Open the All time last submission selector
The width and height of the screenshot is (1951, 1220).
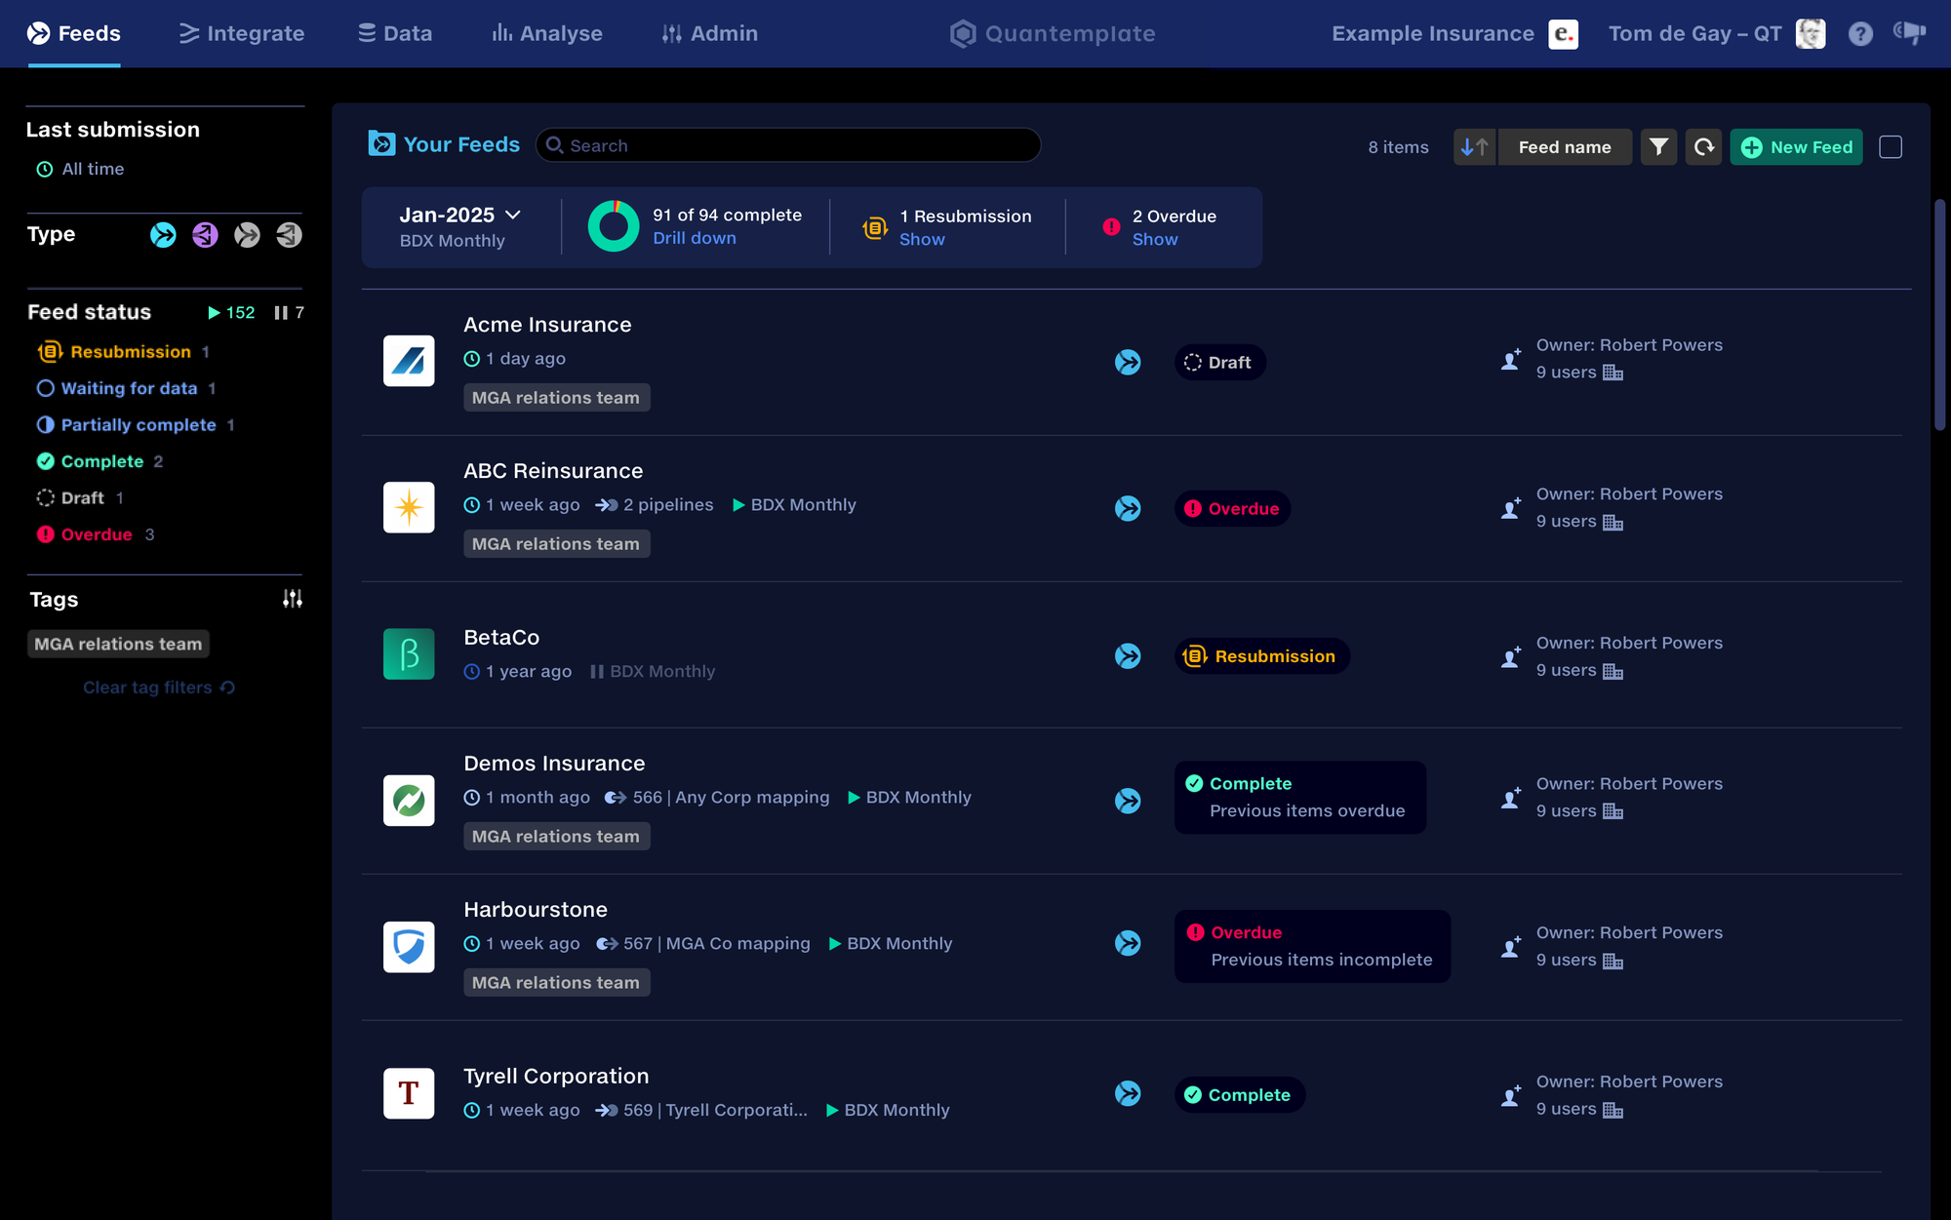(x=81, y=170)
